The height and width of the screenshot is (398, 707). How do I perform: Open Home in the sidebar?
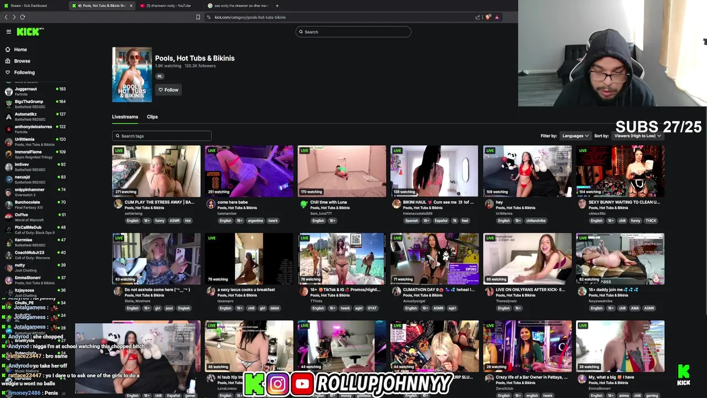click(x=20, y=50)
